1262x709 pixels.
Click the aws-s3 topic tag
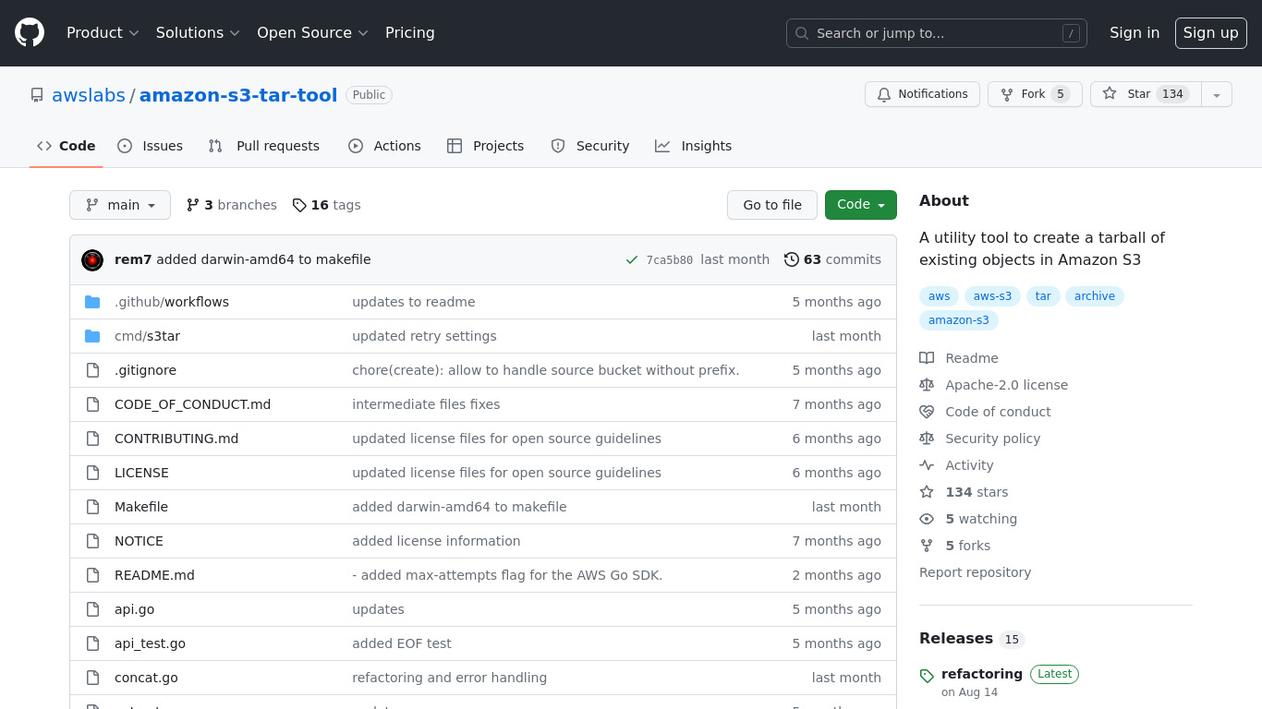tap(993, 296)
